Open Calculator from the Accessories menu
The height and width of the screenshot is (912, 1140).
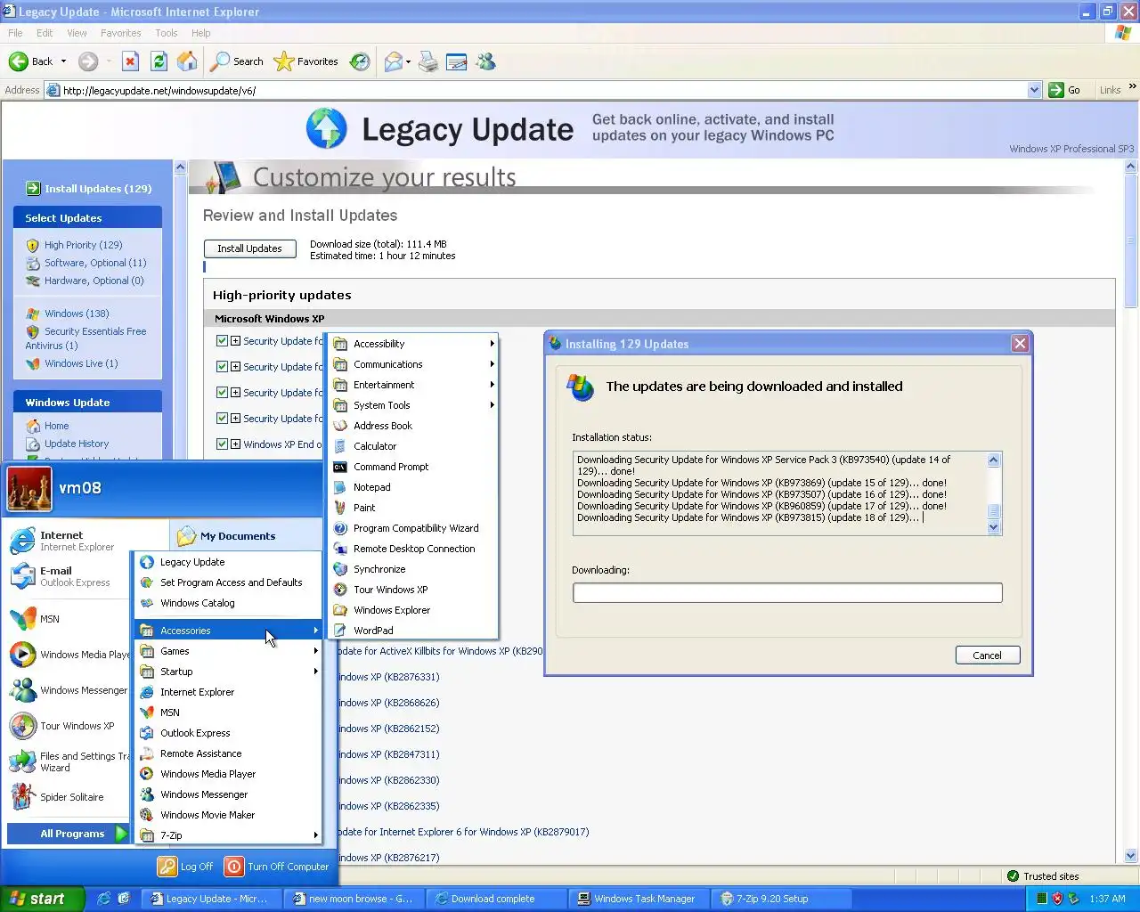(412, 446)
